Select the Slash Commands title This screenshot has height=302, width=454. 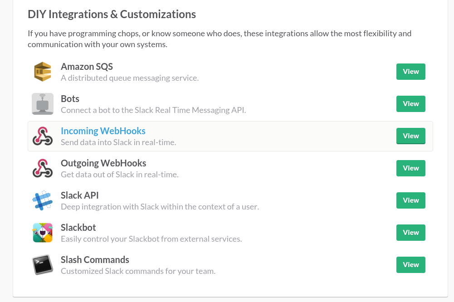[95, 260]
